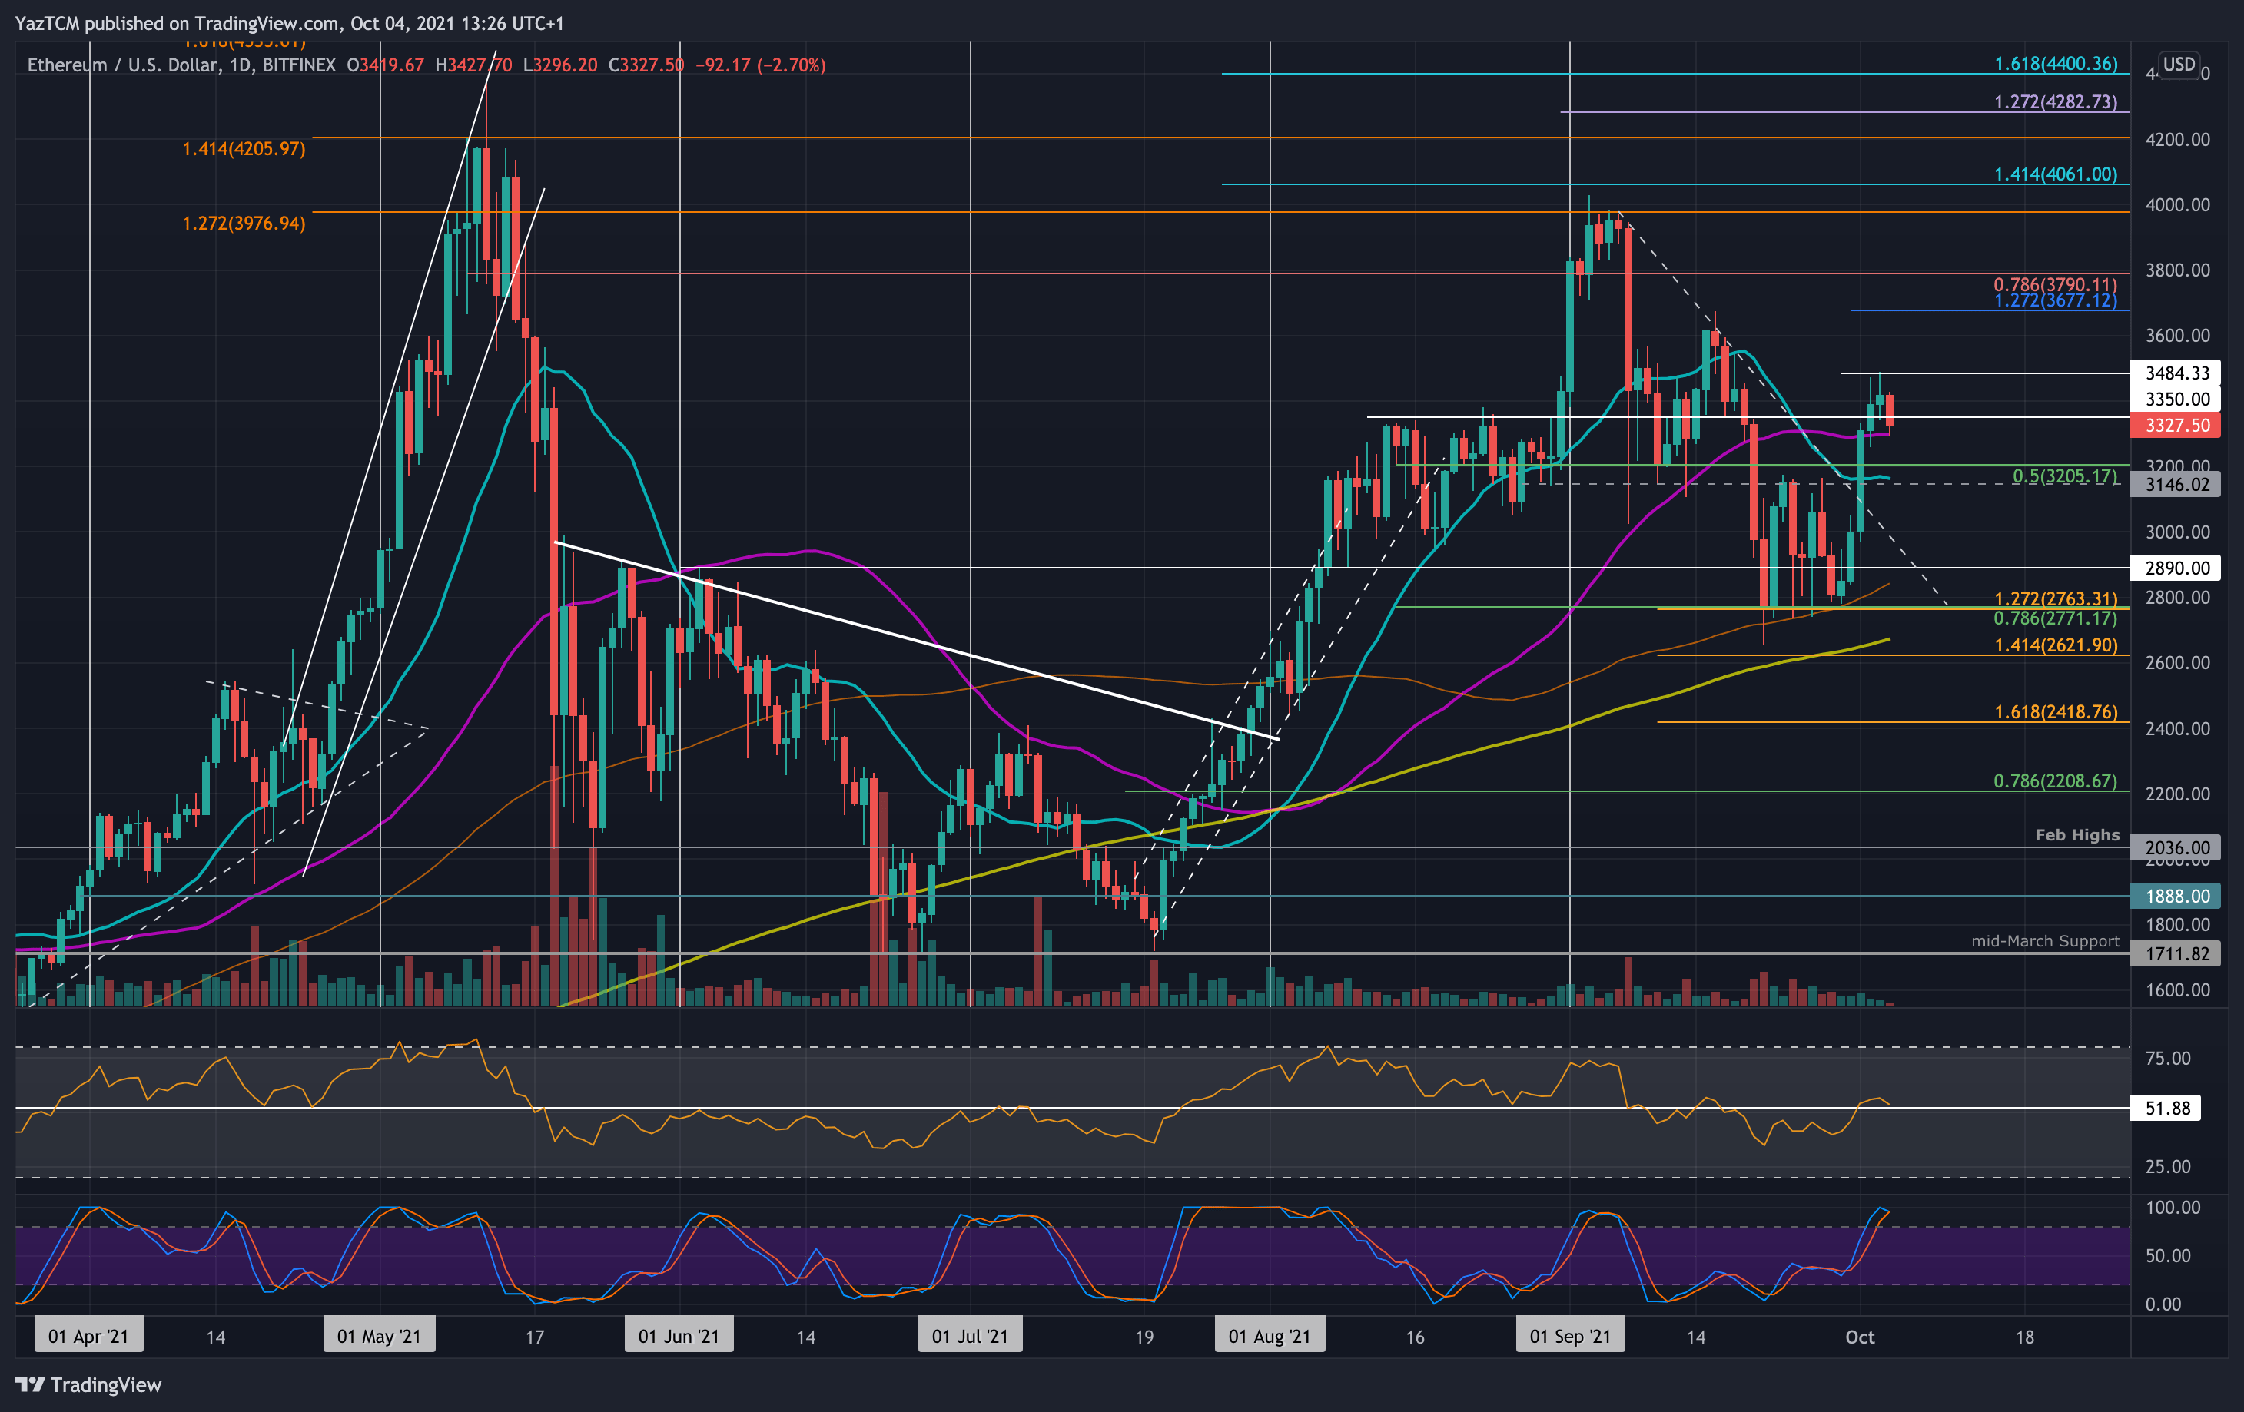
Task: Click the 3600.00 price scale value
Action: pos(2178,335)
